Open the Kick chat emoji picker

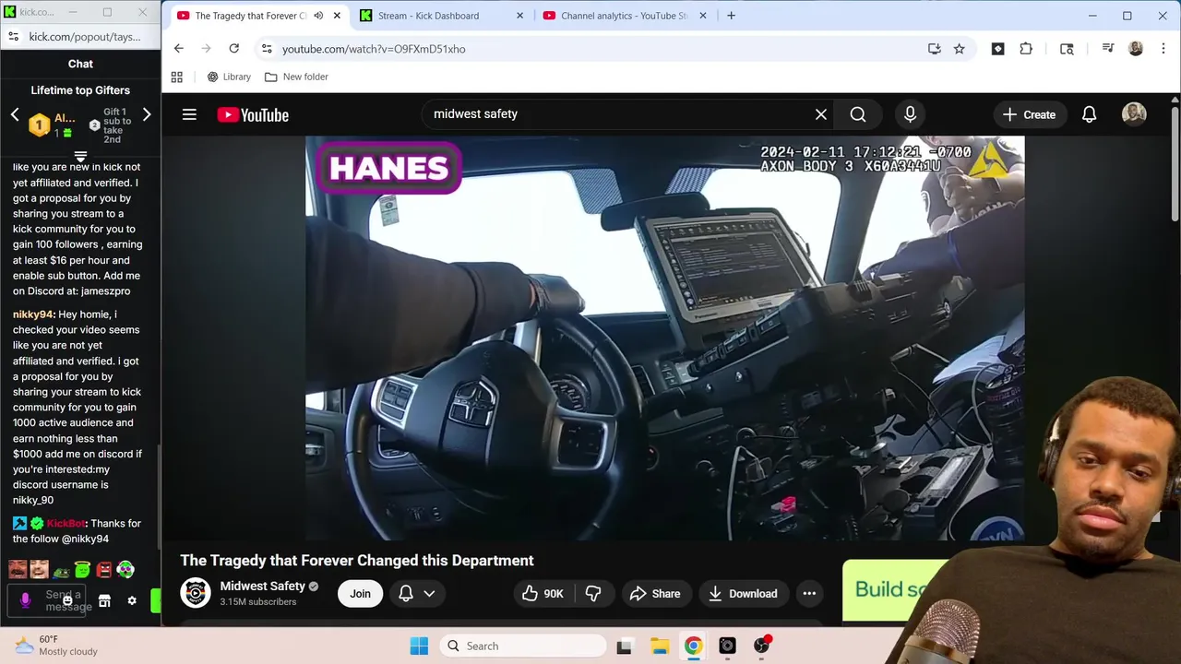click(67, 601)
